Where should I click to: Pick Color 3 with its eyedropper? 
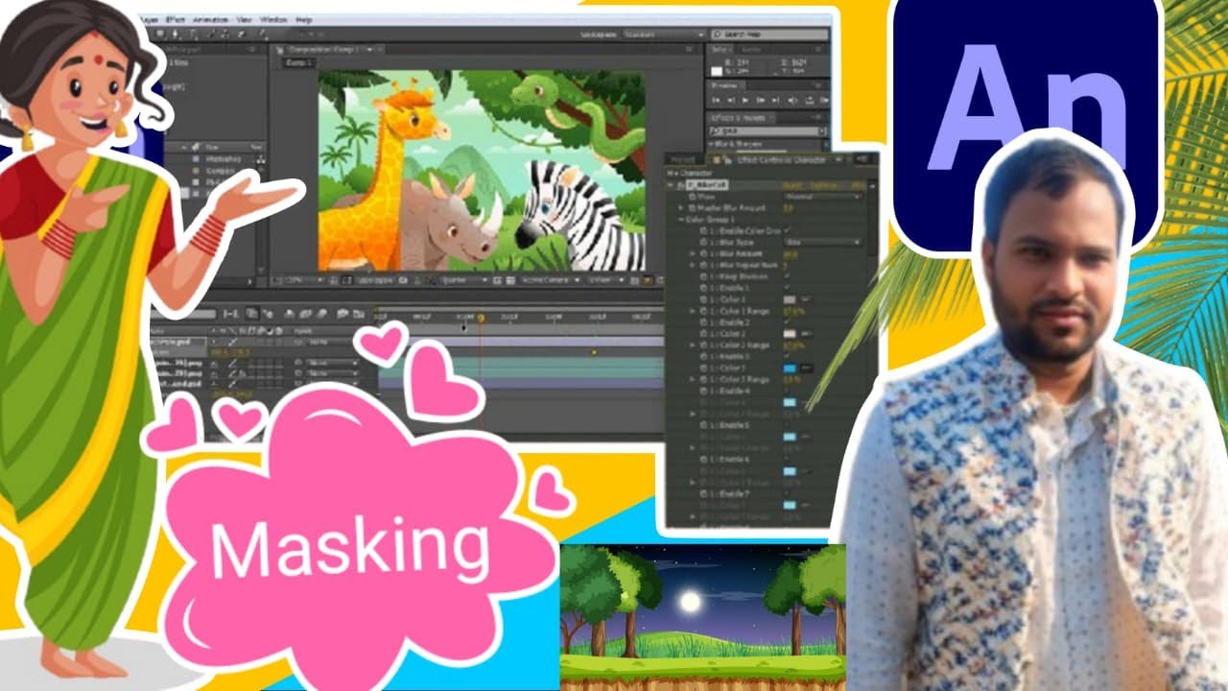click(807, 369)
